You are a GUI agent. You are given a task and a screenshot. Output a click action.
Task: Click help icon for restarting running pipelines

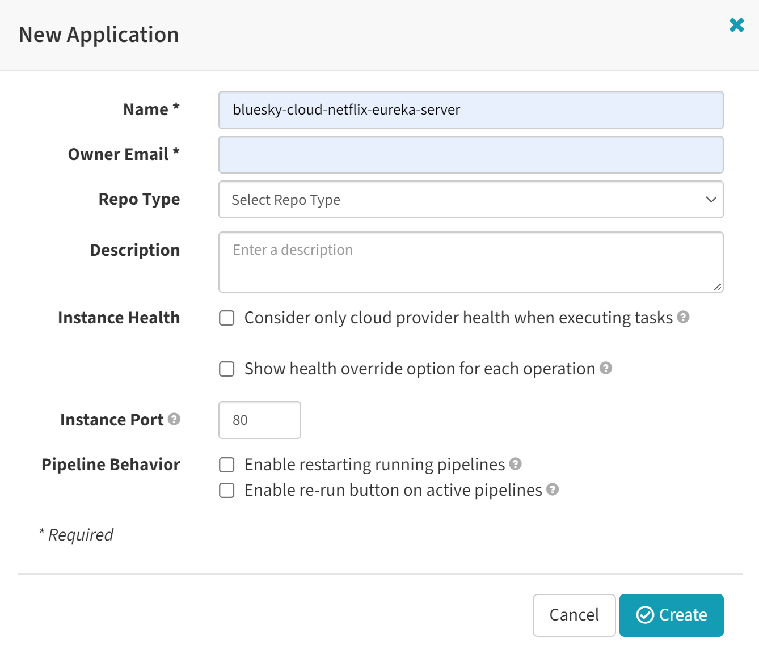(x=515, y=464)
